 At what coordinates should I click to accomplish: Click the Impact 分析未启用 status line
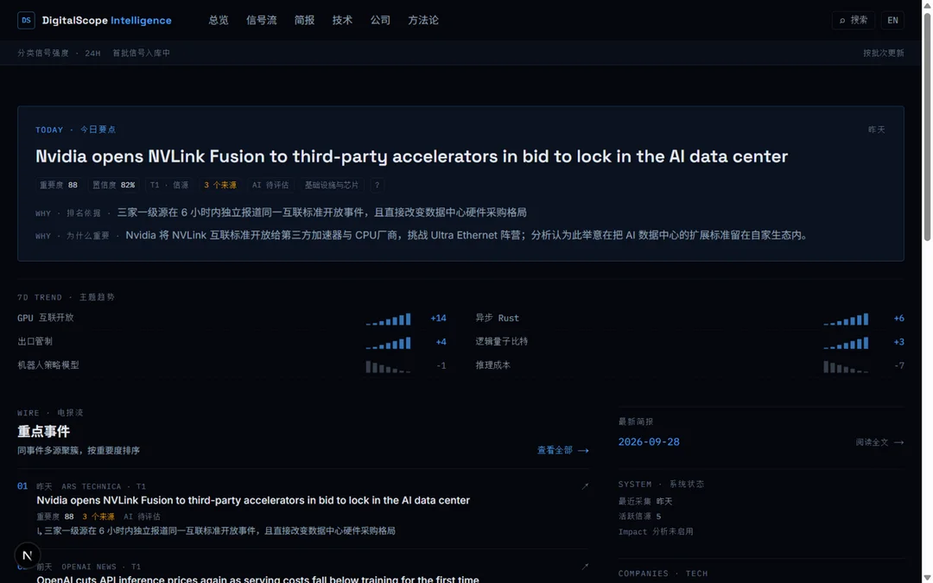coord(656,532)
